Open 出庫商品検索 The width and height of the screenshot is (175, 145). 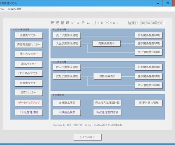pyautogui.click(x=67, y=103)
